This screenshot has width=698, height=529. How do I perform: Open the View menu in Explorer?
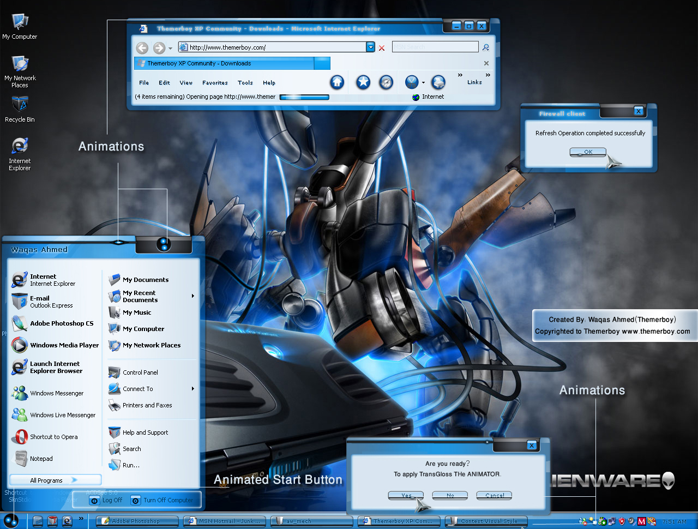186,83
